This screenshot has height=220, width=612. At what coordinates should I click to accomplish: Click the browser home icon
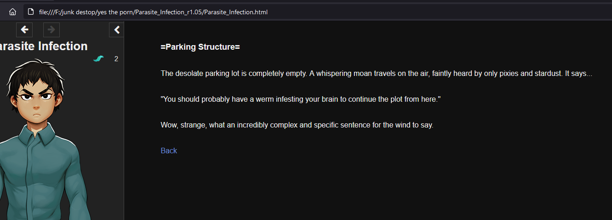(x=12, y=12)
